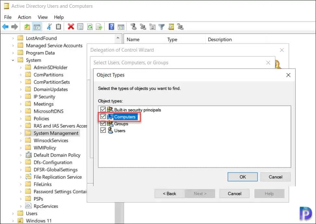Click tree pane scrollbar up arrow
The width and height of the screenshot is (316, 224).
(118, 38)
